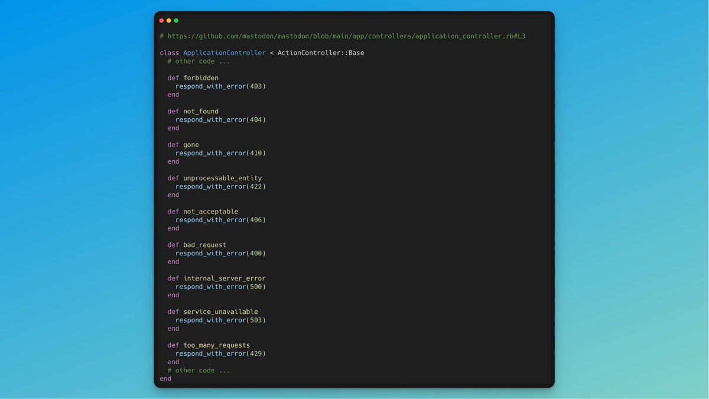Click the green zoom traffic-light button
Screen dimensions: 709x399
coord(175,20)
